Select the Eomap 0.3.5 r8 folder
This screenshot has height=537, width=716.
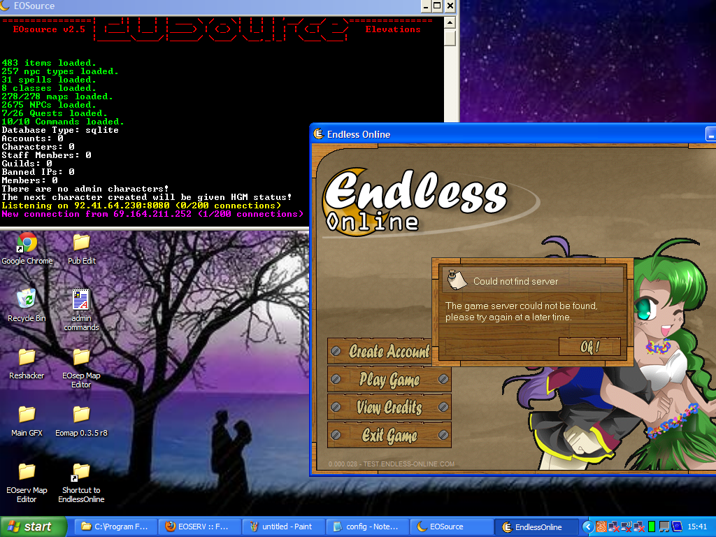81,414
